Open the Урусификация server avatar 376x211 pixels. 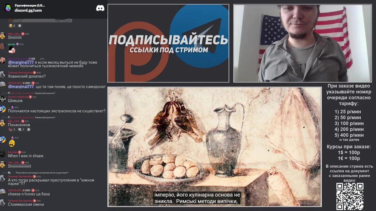[x=8, y=8]
